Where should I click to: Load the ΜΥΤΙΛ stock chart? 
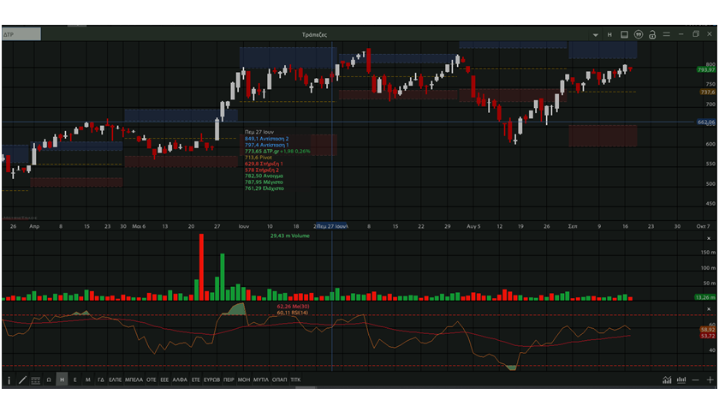261,379
